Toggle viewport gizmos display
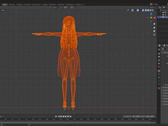 (x=133, y=10)
